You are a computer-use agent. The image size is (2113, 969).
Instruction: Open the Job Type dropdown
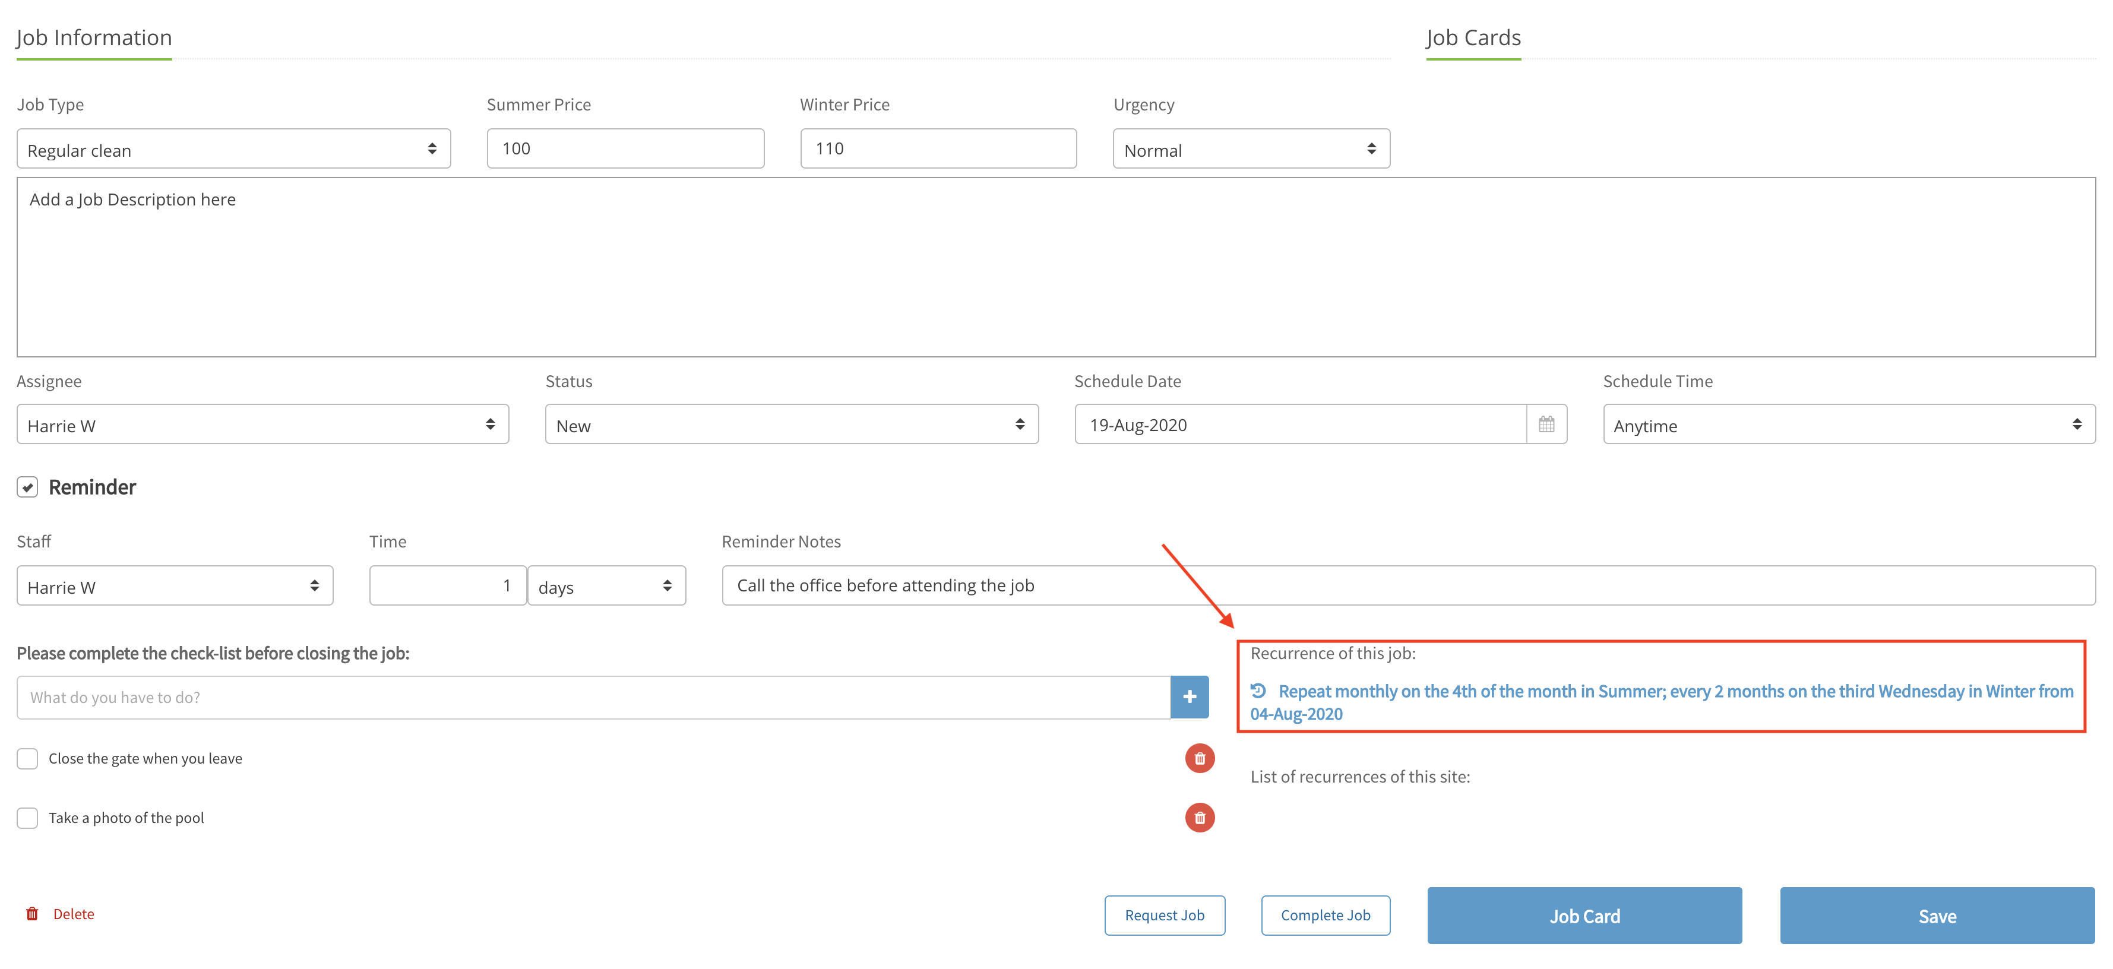pyautogui.click(x=234, y=149)
